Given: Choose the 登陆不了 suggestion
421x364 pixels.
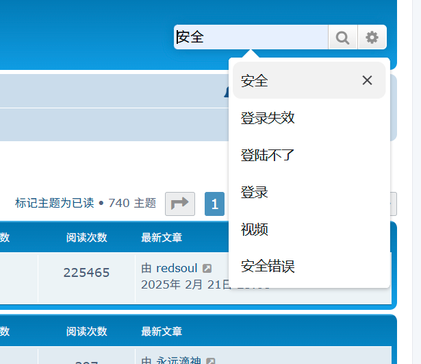Looking at the screenshot, I should click(309, 155).
